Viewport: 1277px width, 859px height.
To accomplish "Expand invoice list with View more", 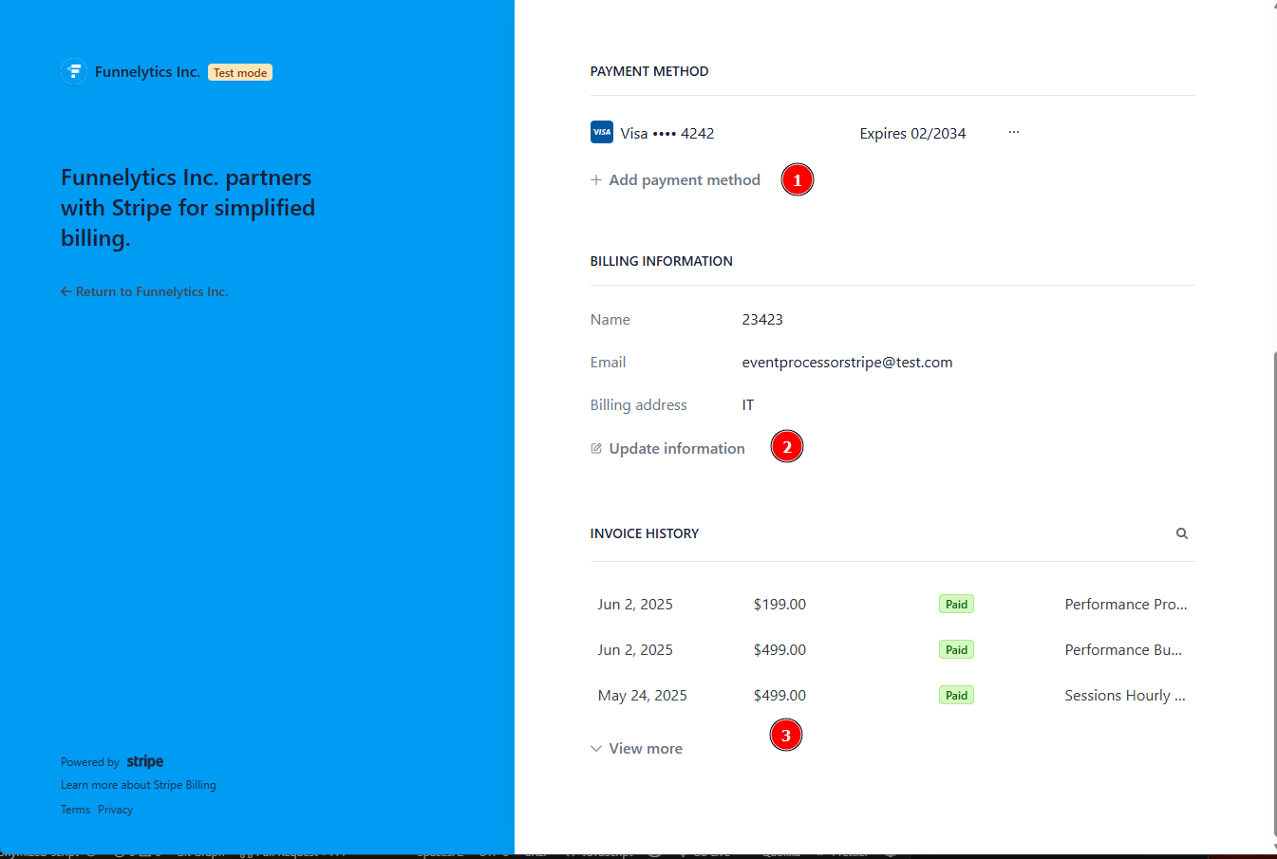I will coord(636,749).
